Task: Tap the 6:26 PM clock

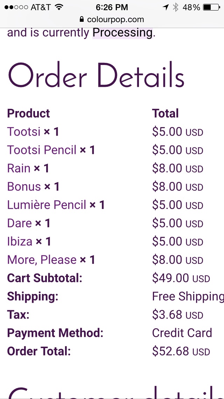Action: (112, 7)
